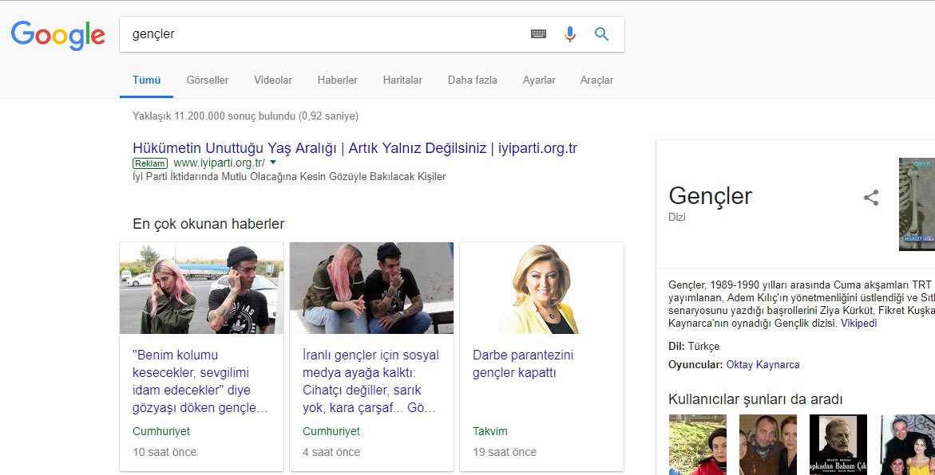
Task: Click the magnifier icon to search
Action: [600, 33]
